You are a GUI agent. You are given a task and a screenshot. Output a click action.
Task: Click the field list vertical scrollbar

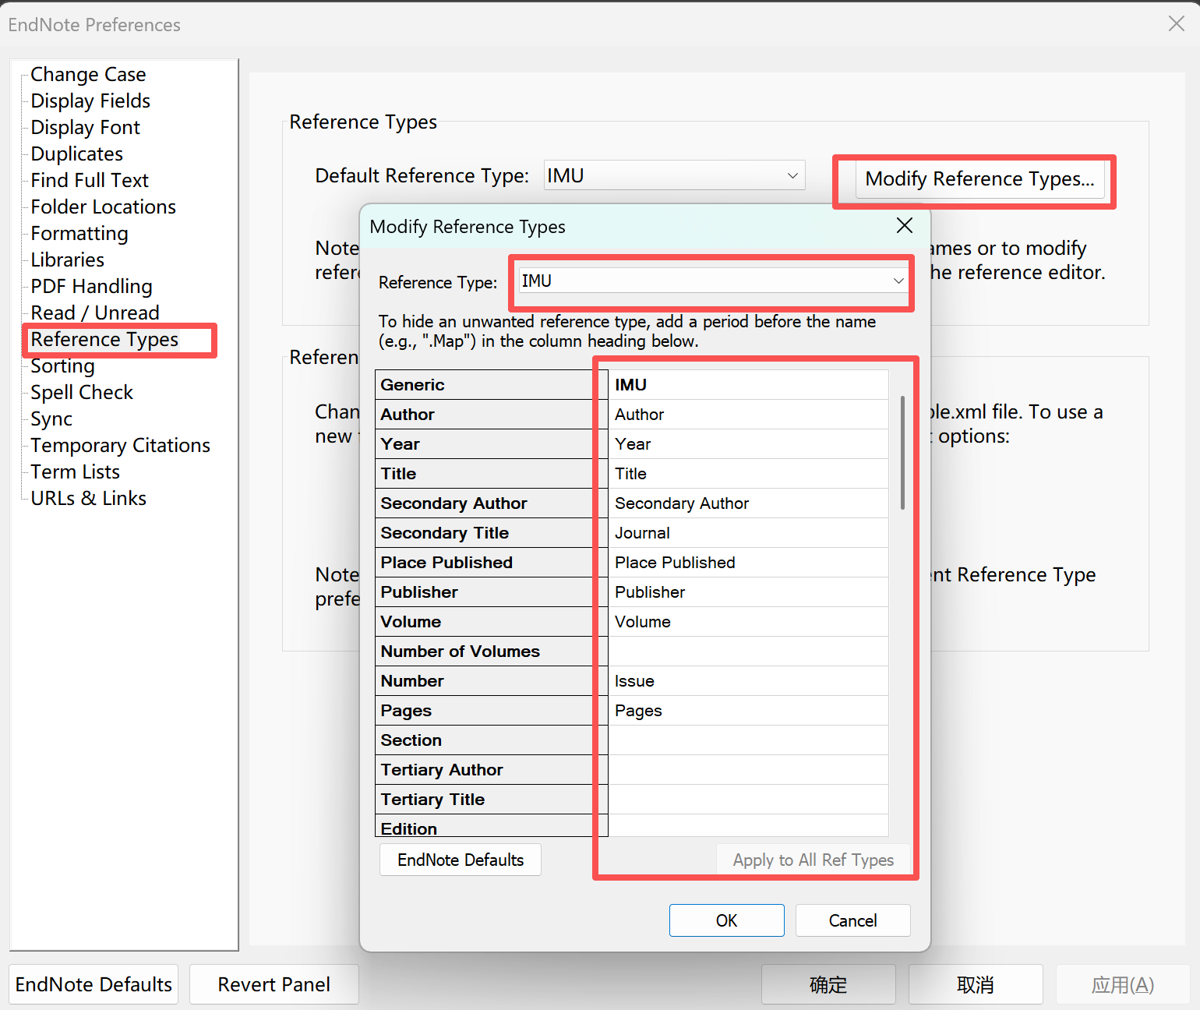tap(902, 452)
